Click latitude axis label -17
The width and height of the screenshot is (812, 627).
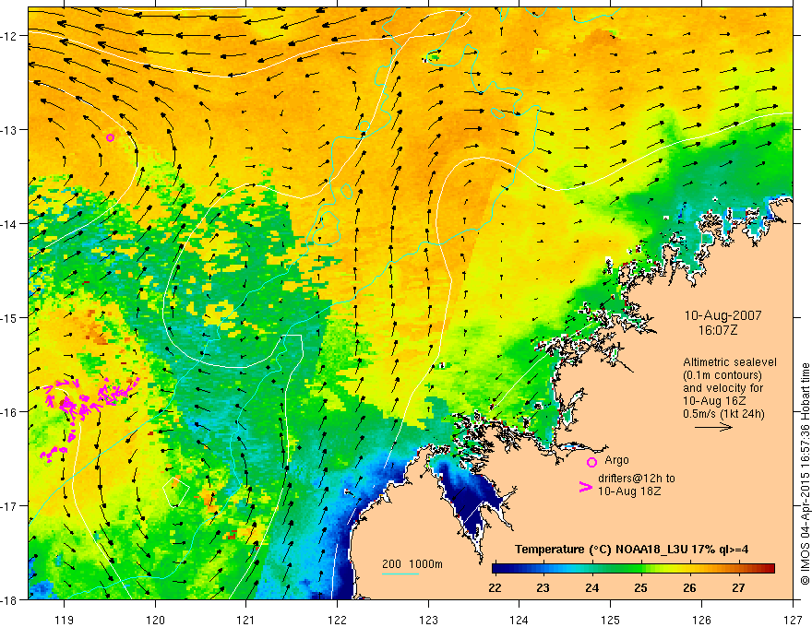tap(9, 505)
